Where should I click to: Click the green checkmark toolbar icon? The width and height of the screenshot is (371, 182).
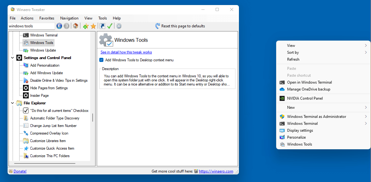(x=110, y=26)
